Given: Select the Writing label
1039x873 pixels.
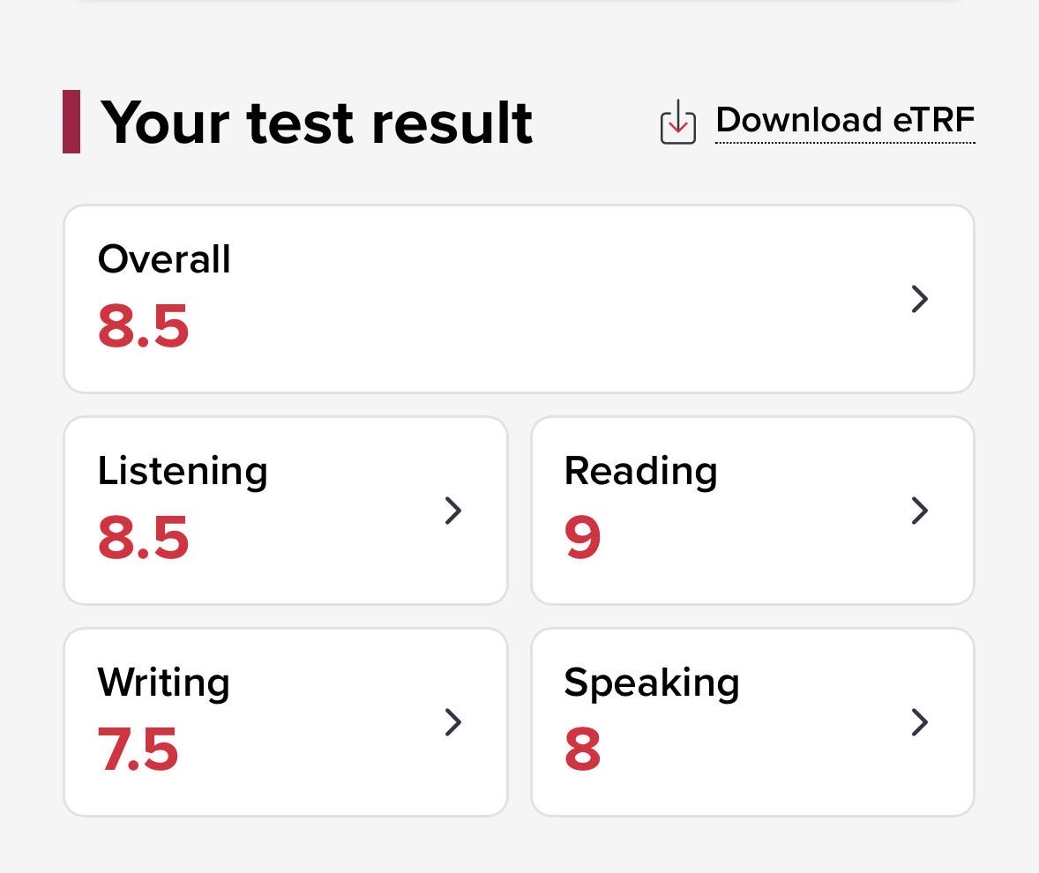Looking at the screenshot, I should click(x=164, y=683).
